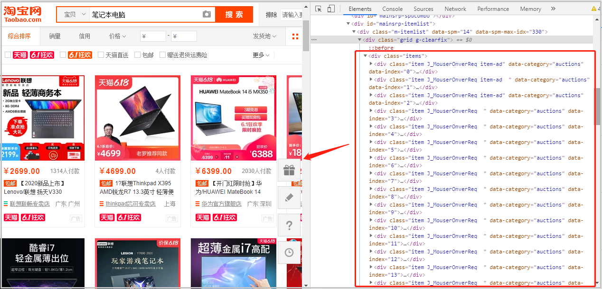Open the Memory tab
The height and width of the screenshot is (289, 602).
click(530, 9)
